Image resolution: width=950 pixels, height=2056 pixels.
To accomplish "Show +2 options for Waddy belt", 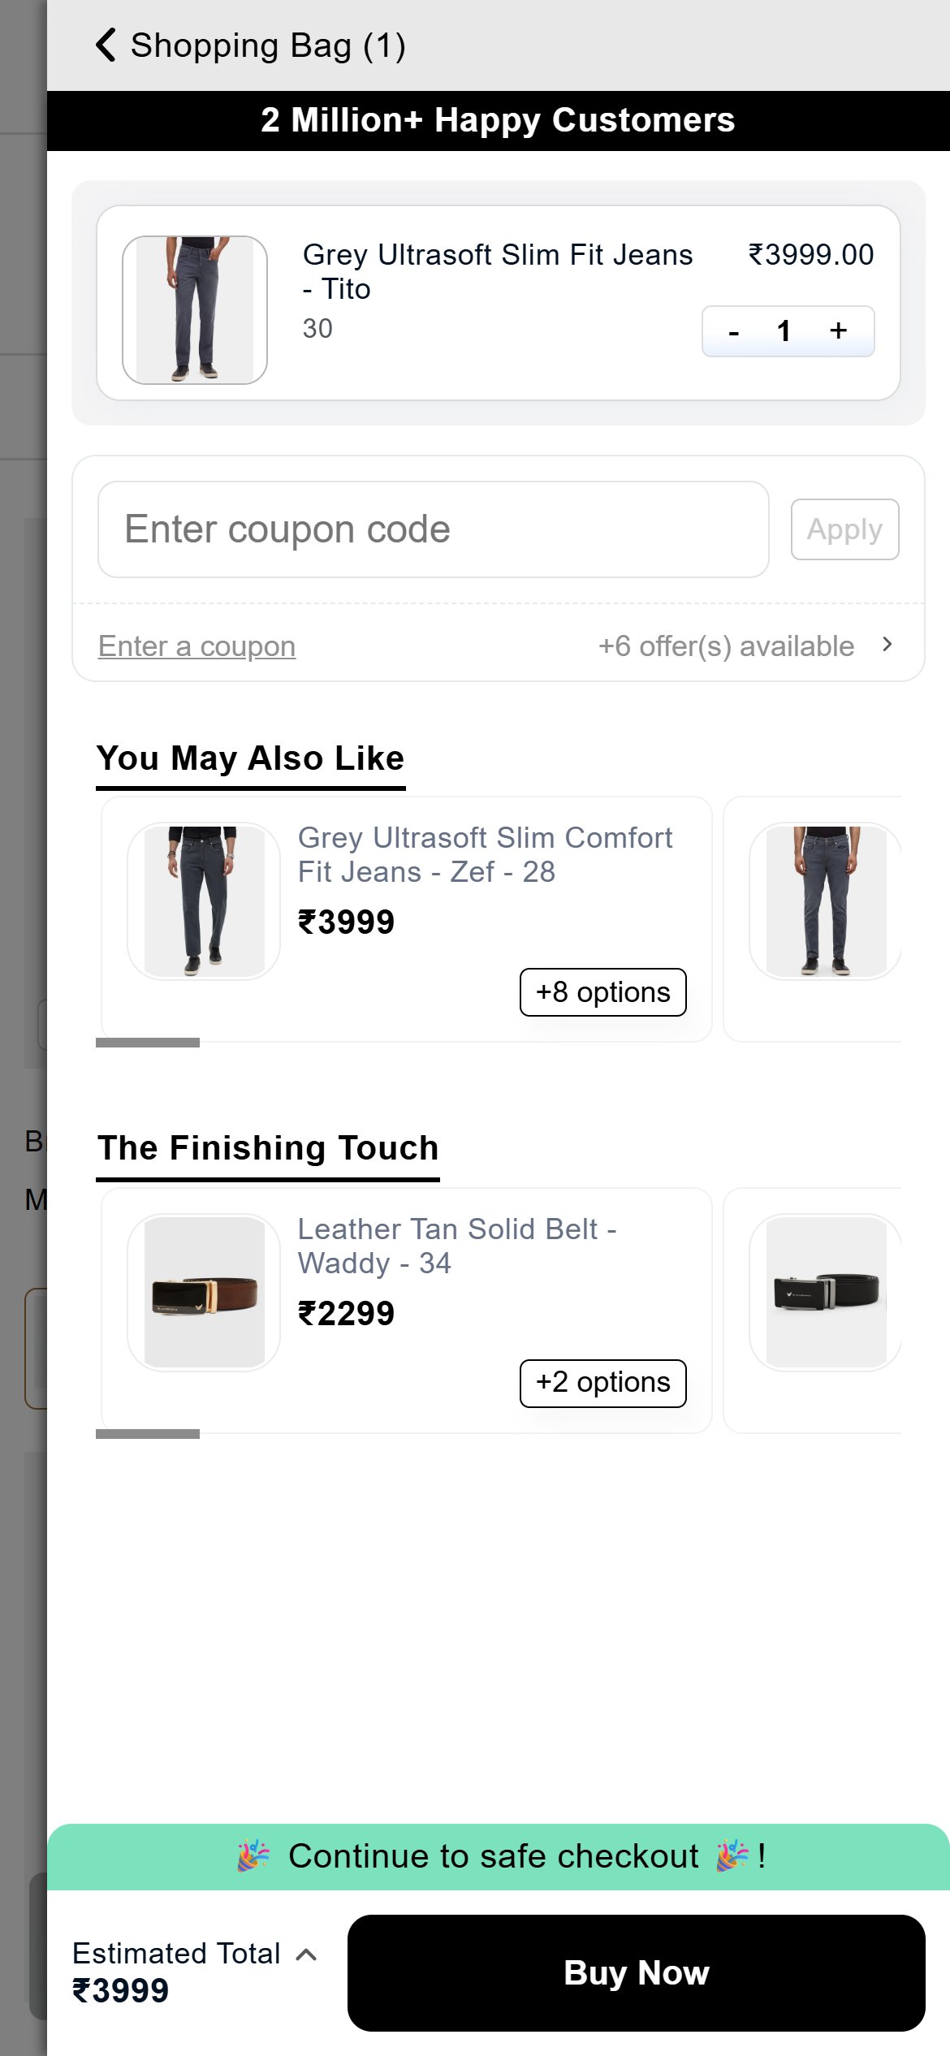I will tap(602, 1383).
